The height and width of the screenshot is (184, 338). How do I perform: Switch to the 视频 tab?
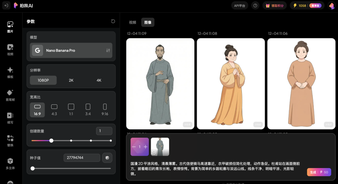(x=133, y=22)
